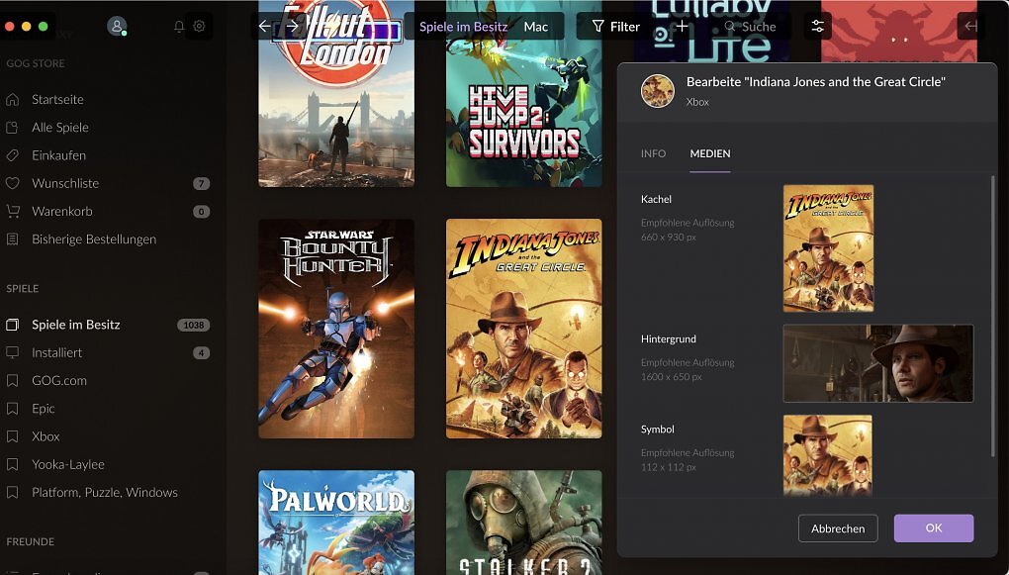Open Star Wars Bounty Hunter cover
The image size is (1009, 575).
pos(336,329)
